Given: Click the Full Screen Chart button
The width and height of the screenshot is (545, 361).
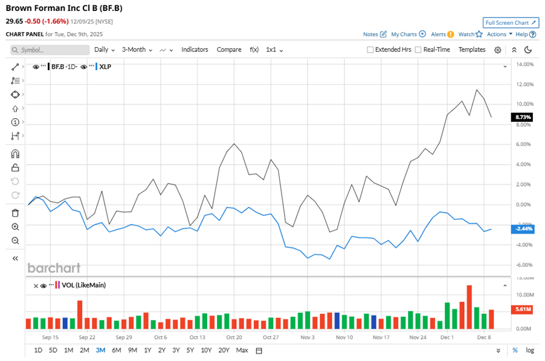Looking at the screenshot, I should click(511, 22).
